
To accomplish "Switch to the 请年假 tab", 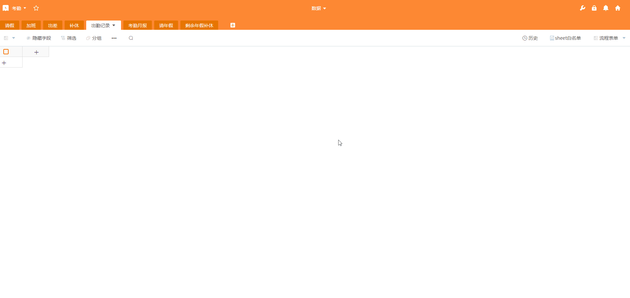I will point(166,25).
